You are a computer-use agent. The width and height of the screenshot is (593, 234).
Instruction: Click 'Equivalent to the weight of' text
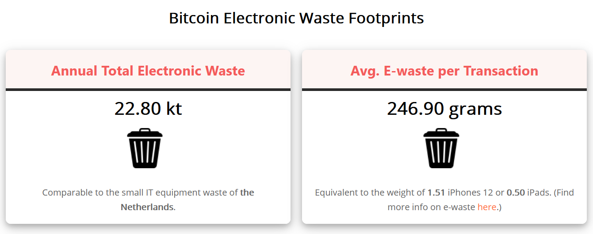[x=370, y=193]
